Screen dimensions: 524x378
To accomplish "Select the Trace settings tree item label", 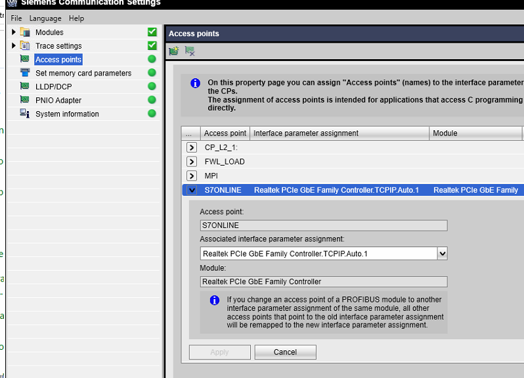I will (x=58, y=46).
